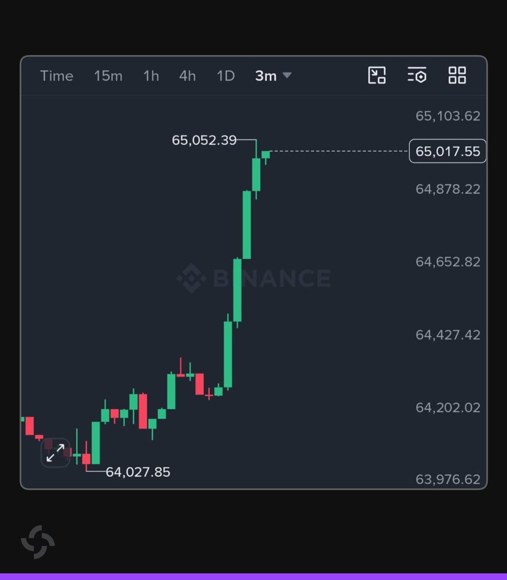Select the 63,976.62 price axis label
507x580 pixels.
pyautogui.click(x=448, y=479)
